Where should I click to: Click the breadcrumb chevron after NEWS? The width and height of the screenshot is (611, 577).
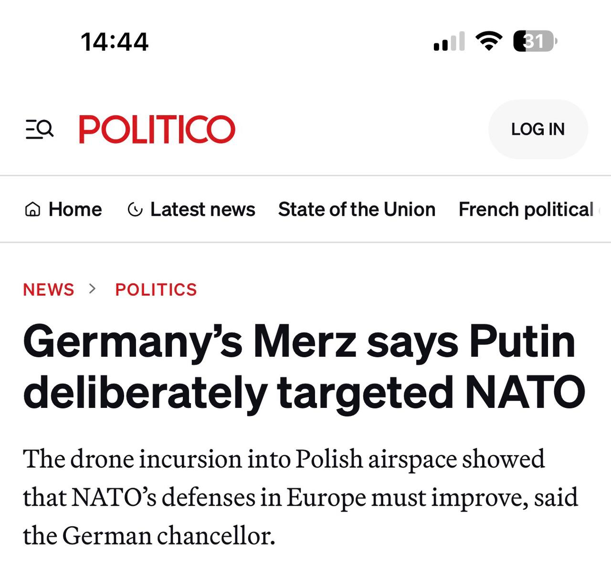point(93,289)
